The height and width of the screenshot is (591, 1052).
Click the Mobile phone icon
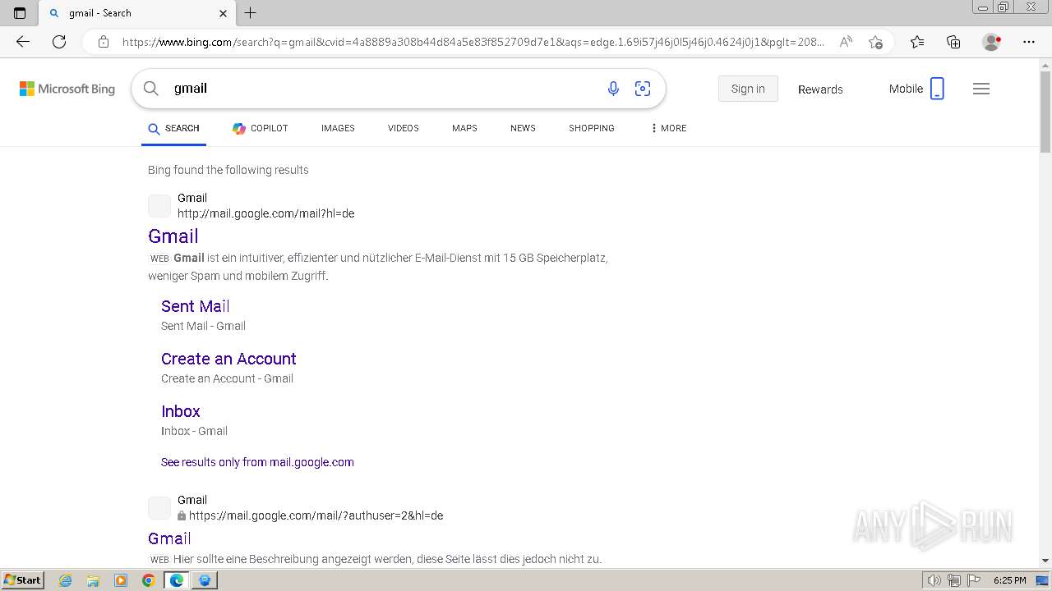click(x=937, y=89)
